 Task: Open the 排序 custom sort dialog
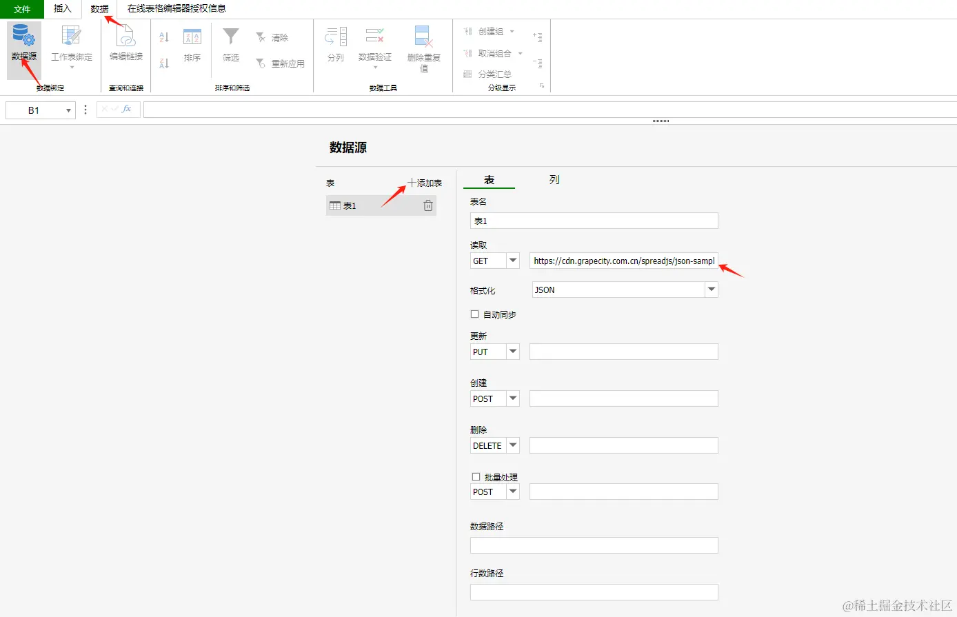pyautogui.click(x=192, y=45)
